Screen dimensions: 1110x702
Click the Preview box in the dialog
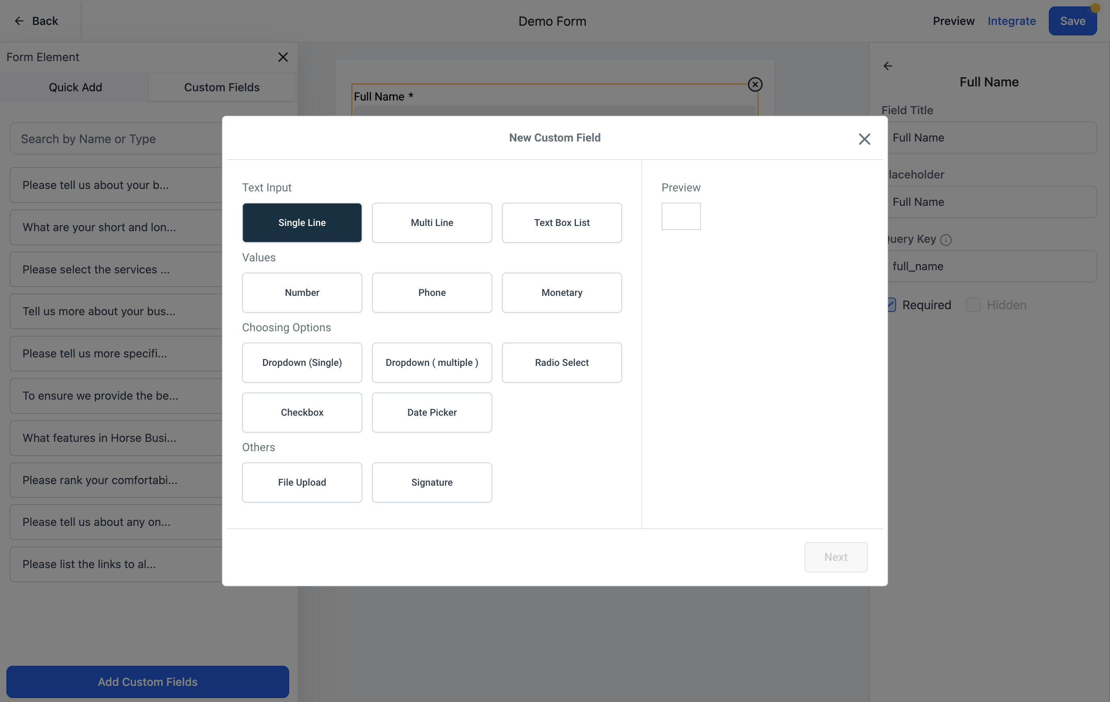(x=681, y=216)
